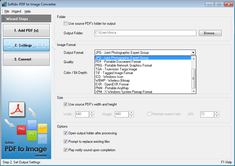Close the Softdiv converter window
The image size is (235, 166).
pyautogui.click(x=229, y=4)
